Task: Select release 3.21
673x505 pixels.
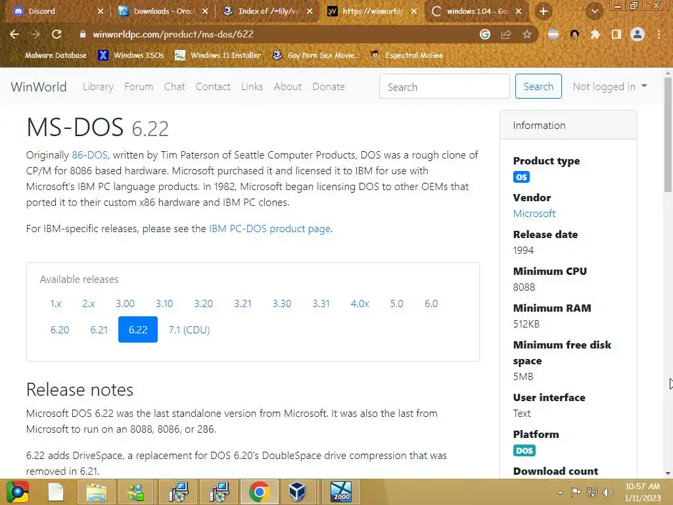Action: coord(243,304)
